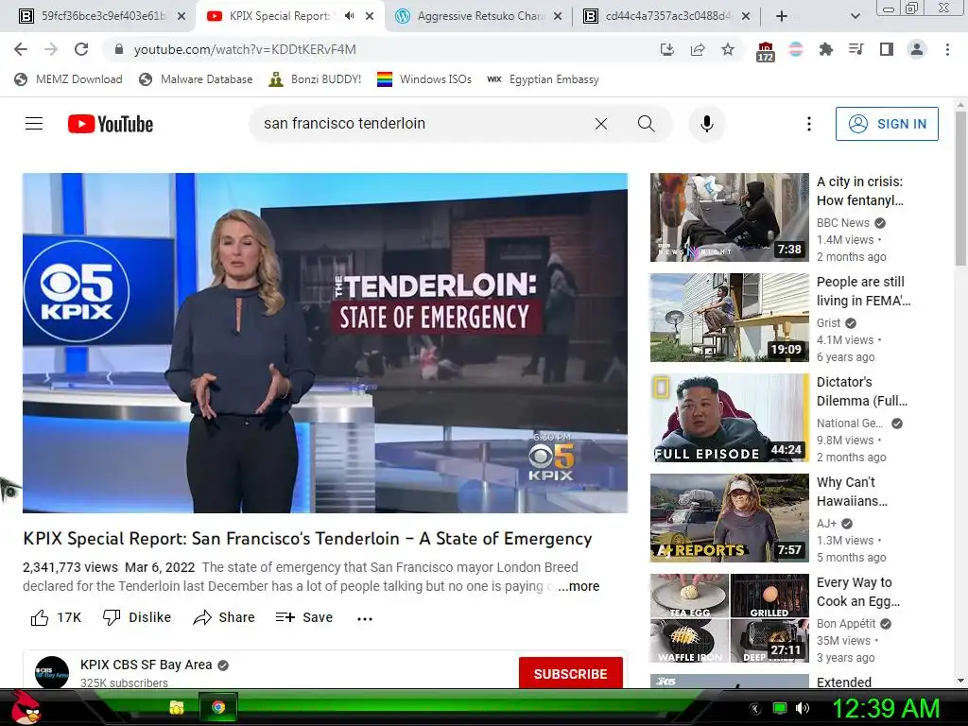Open the Chrome three-dot menu
968x726 pixels.
coord(947,49)
